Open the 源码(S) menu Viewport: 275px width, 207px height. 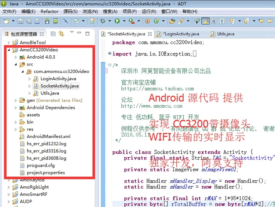point(70,12)
